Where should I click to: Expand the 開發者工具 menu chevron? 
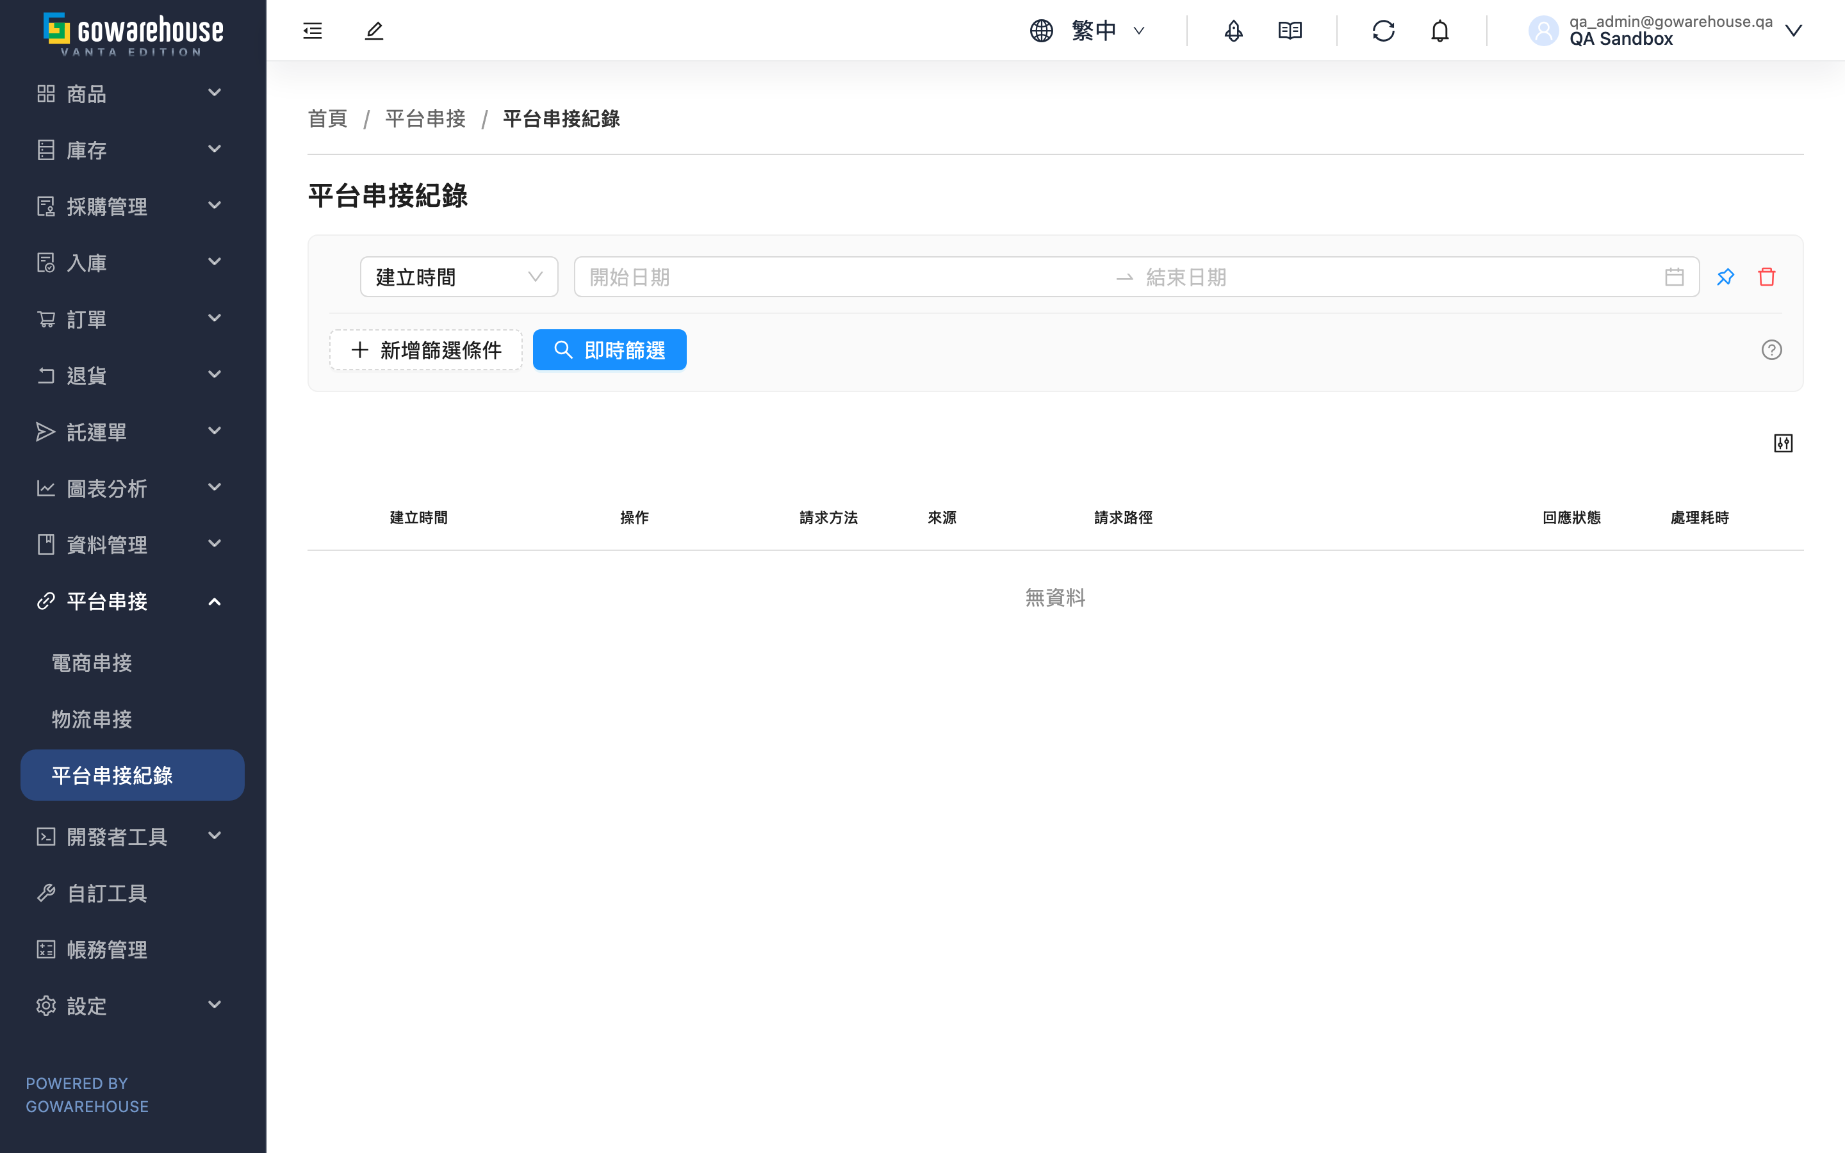point(215,837)
